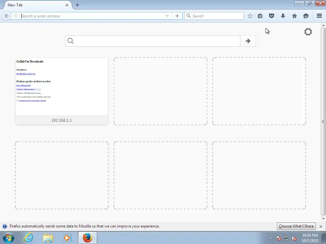Open Windows Explorer folder from taskbar
The image size is (326, 244).
click(x=48, y=238)
